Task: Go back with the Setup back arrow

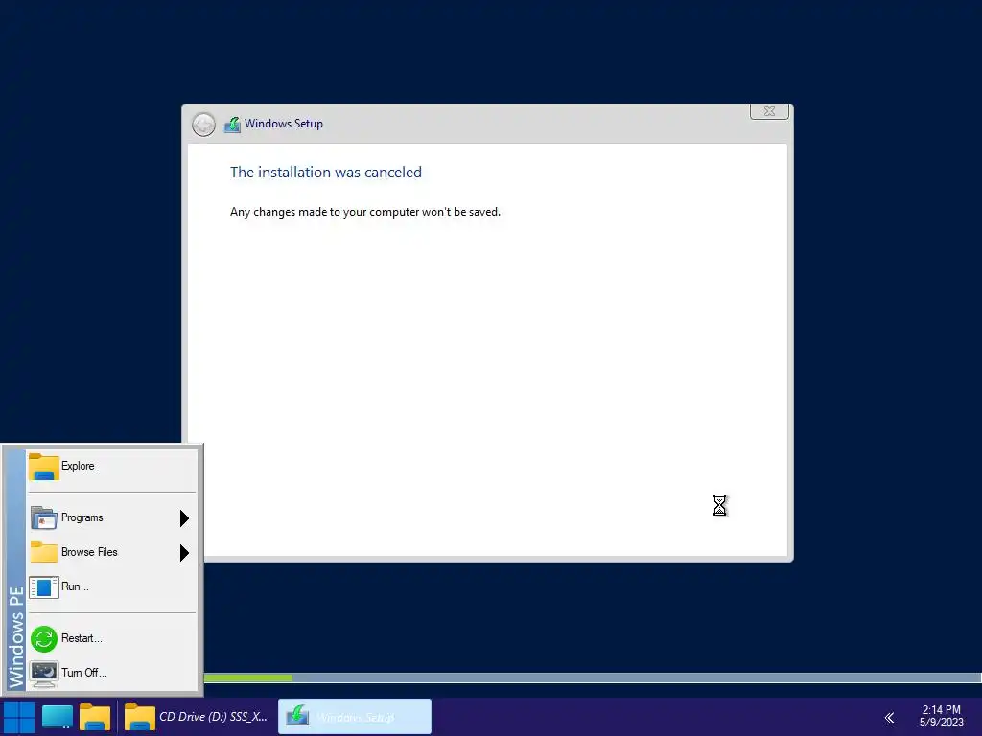Action: 203,125
